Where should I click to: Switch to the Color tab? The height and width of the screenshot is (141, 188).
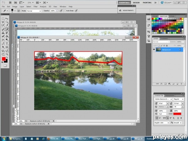click(x=155, y=16)
